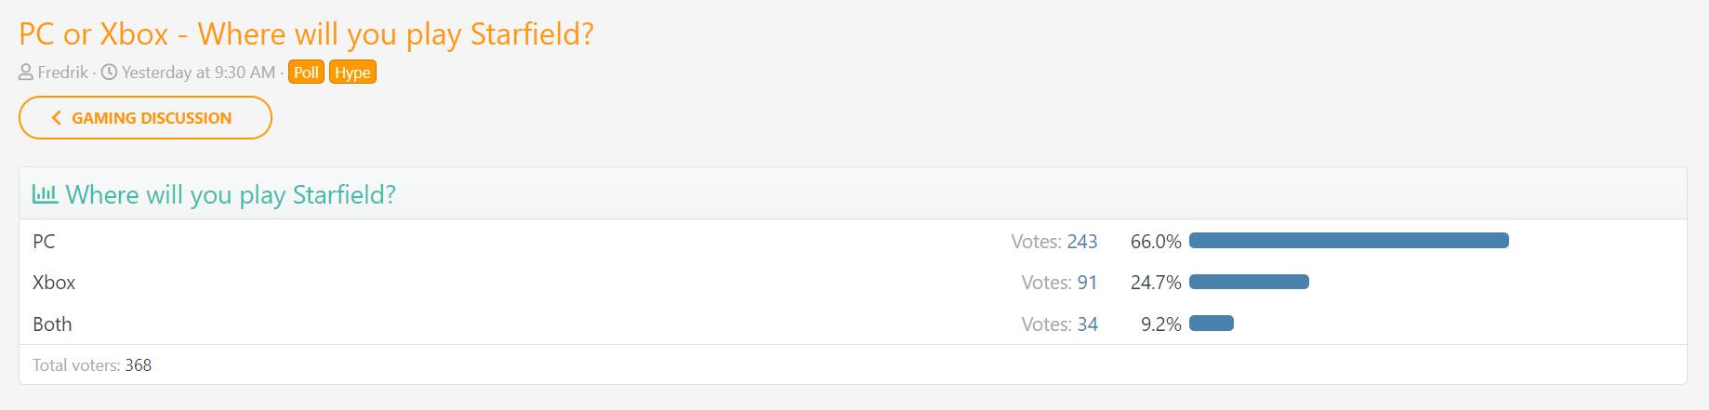
Task: Click the PC poll option label
Action: tap(44, 242)
